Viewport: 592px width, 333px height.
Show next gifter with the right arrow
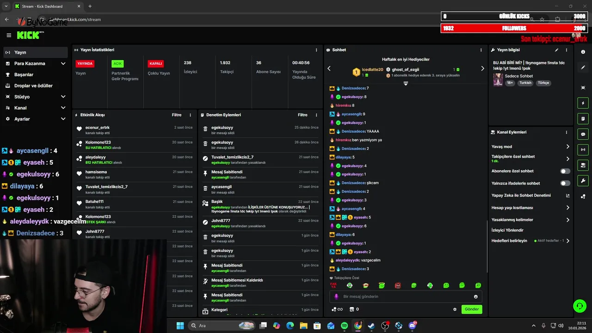coord(482,68)
